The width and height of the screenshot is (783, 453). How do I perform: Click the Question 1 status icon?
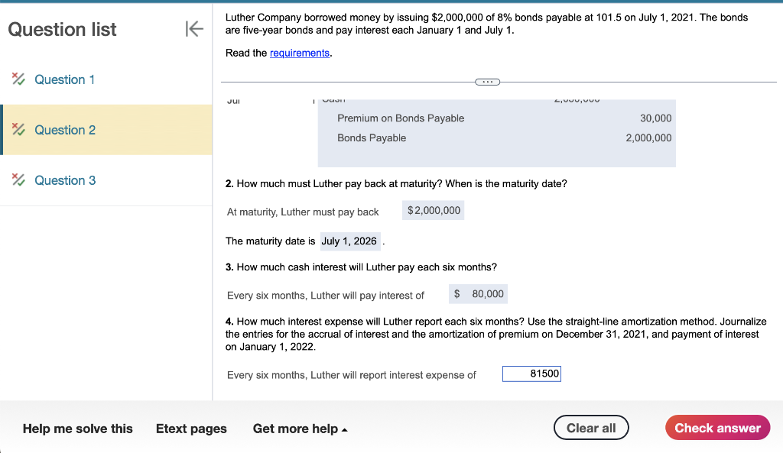tap(18, 79)
